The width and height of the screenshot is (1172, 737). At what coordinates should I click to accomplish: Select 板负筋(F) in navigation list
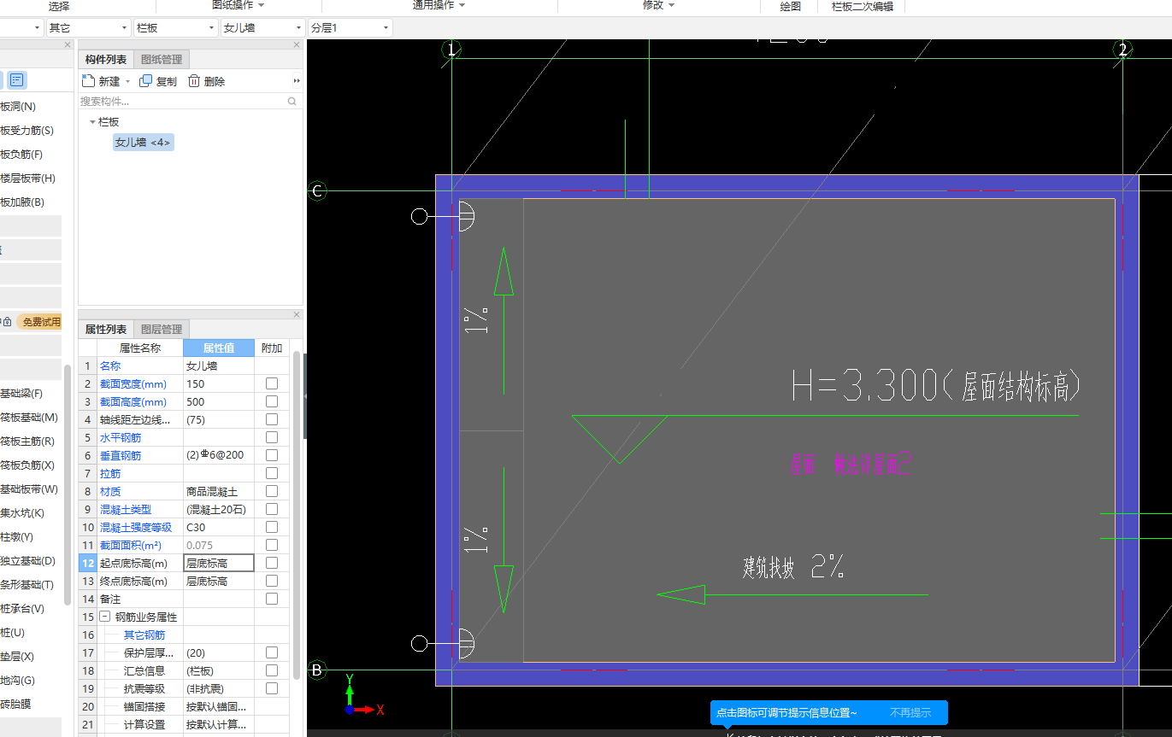[21, 155]
